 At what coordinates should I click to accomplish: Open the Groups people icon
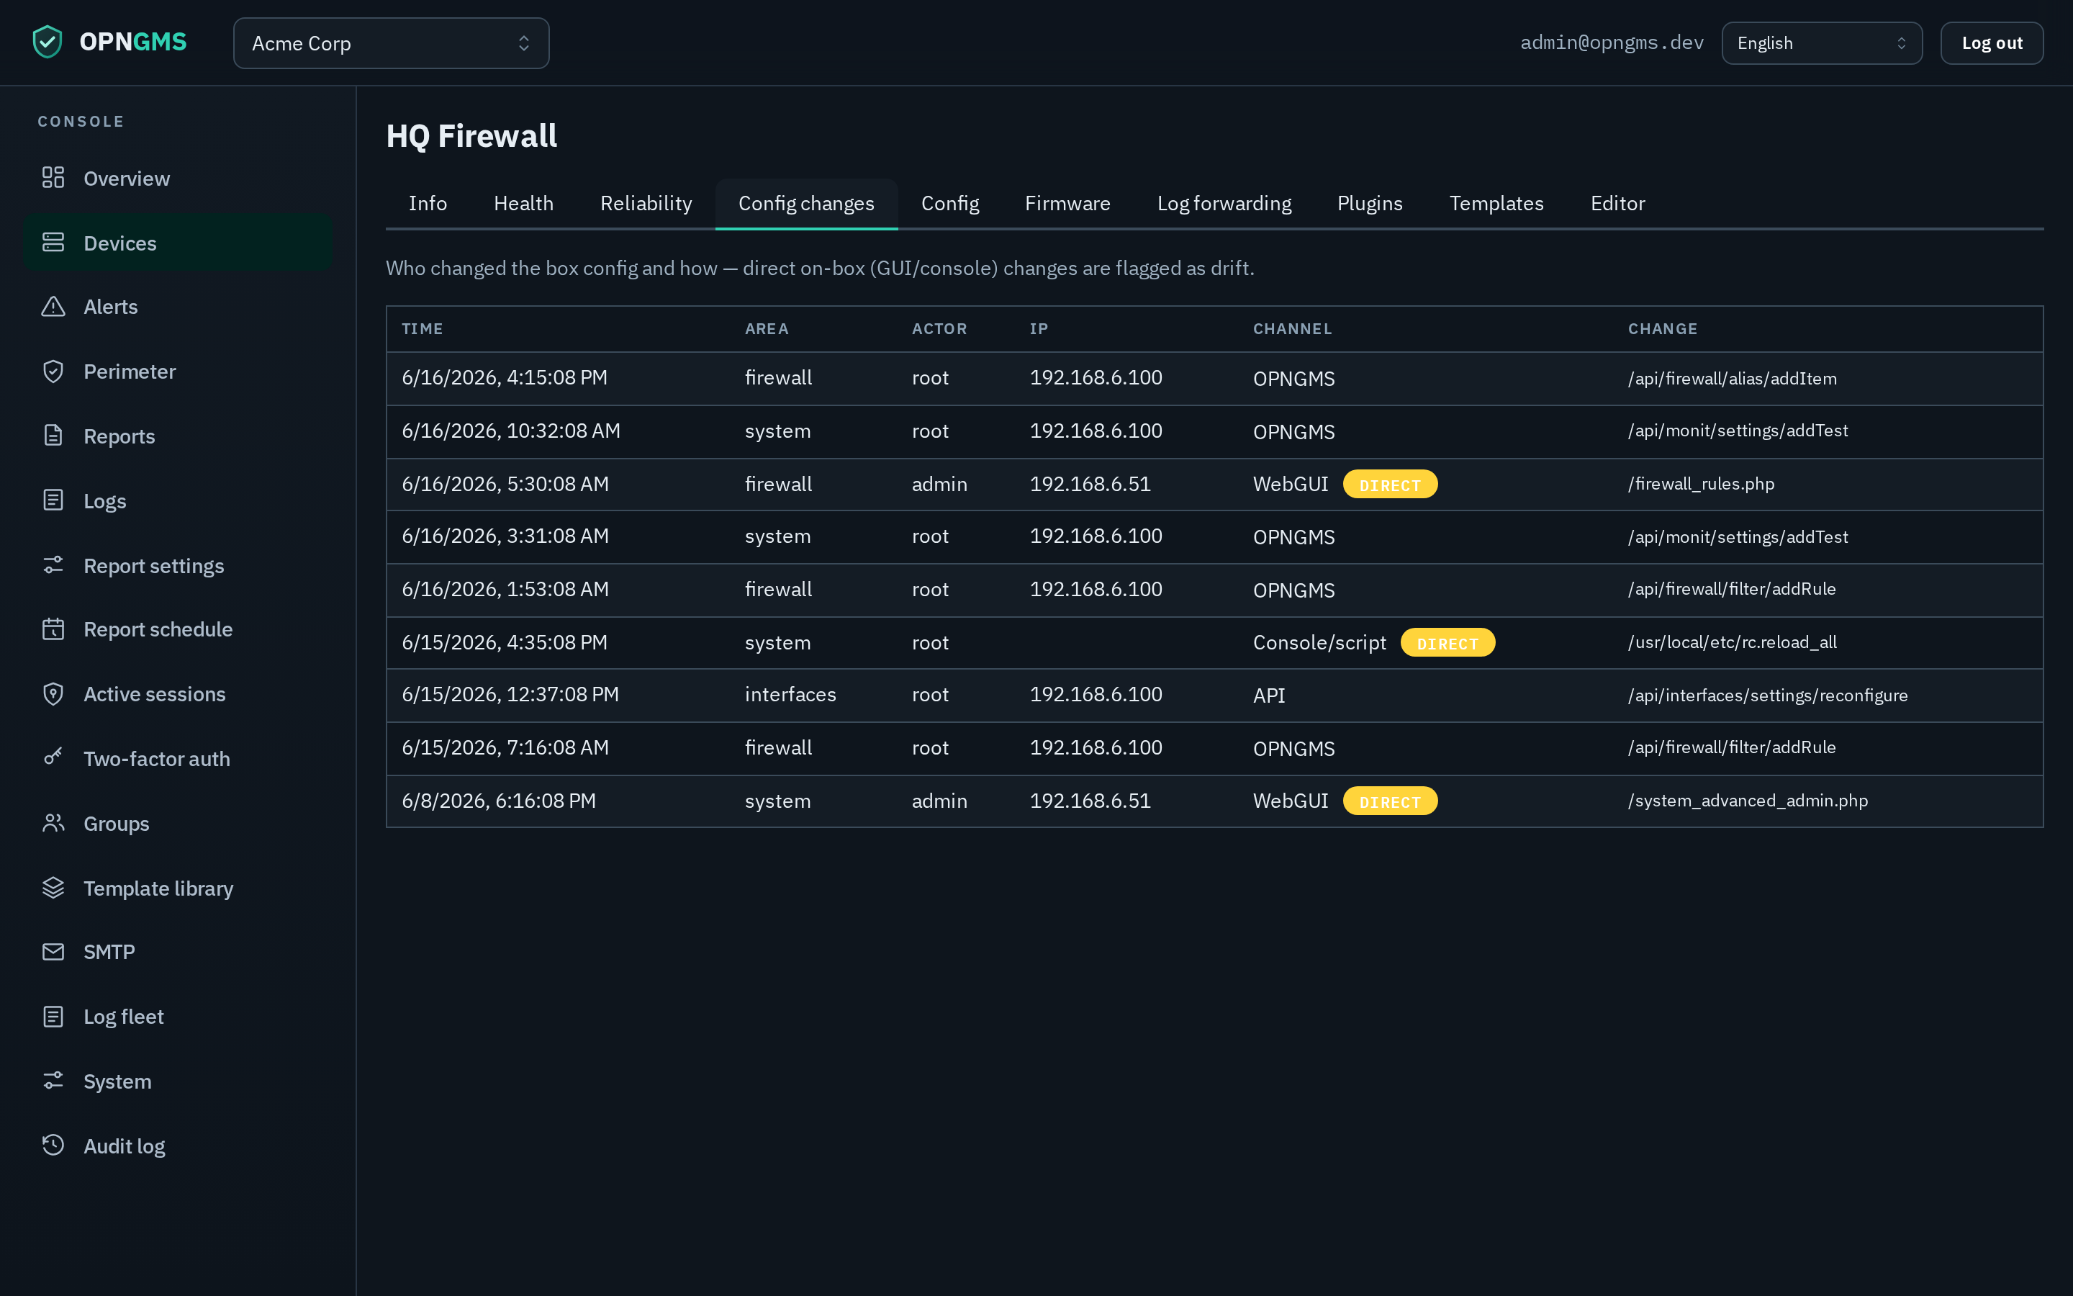(53, 823)
